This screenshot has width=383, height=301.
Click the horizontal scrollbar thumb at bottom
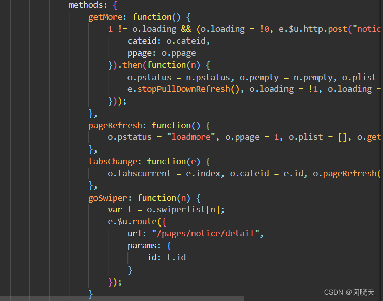pyautogui.click(x=122, y=298)
